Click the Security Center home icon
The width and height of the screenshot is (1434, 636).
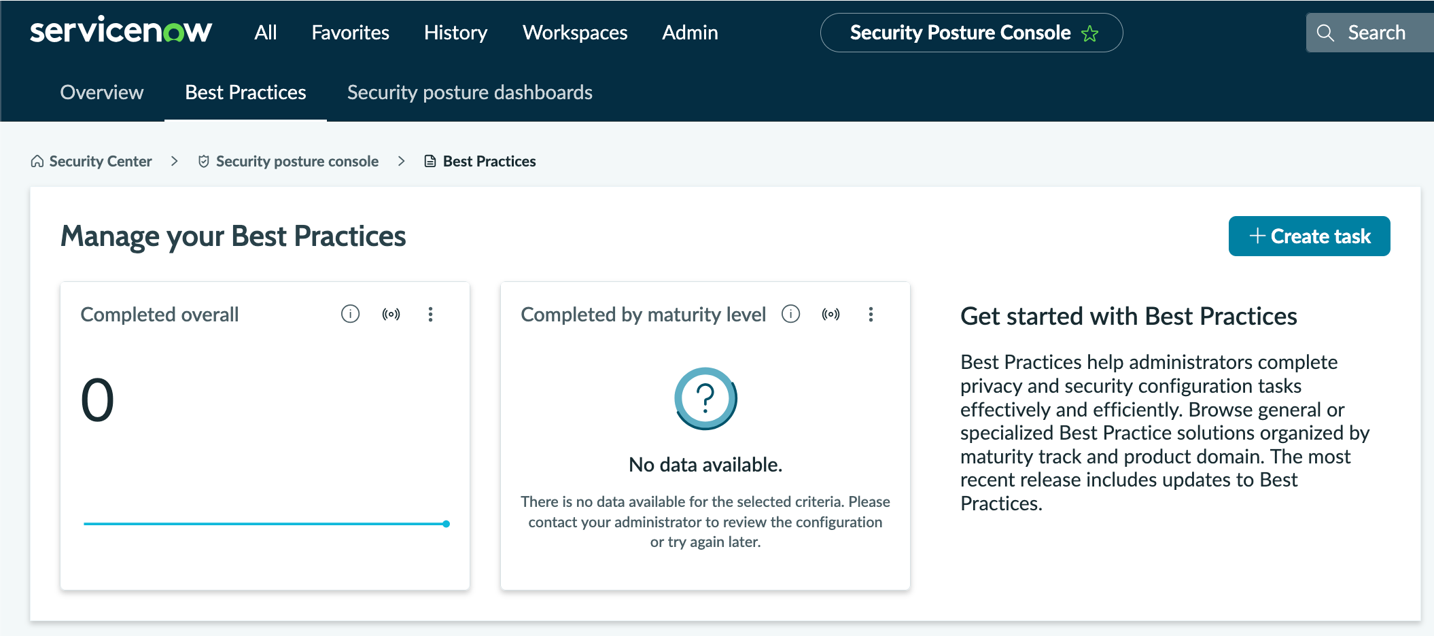[x=37, y=161]
